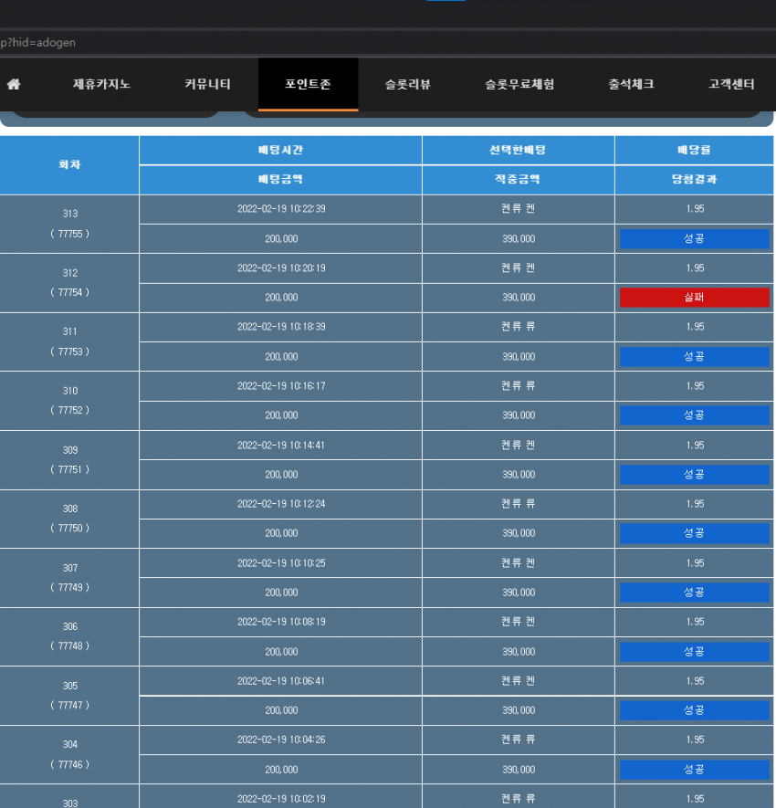The height and width of the screenshot is (808, 776).
Task: Click 성공 badge for round 304
Action: (694, 770)
